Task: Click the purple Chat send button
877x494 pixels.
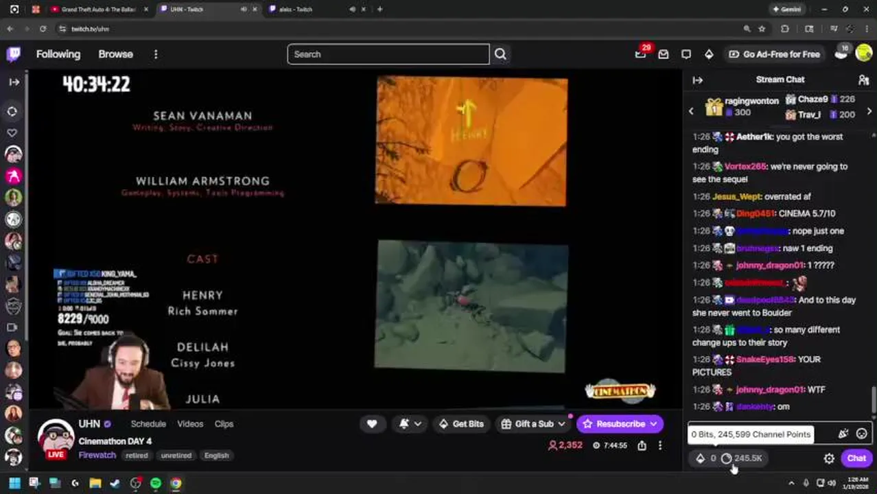Action: [x=856, y=458]
